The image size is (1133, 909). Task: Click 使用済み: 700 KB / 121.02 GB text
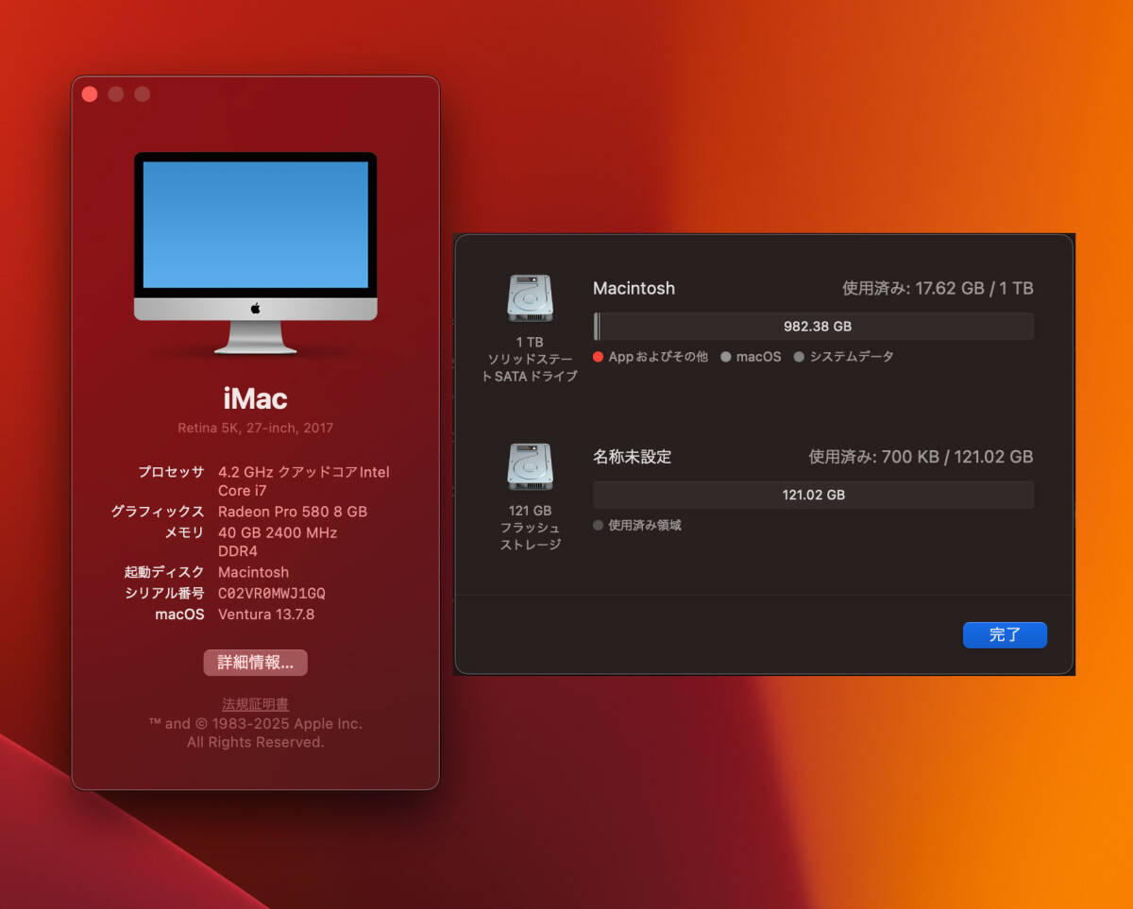pos(921,457)
